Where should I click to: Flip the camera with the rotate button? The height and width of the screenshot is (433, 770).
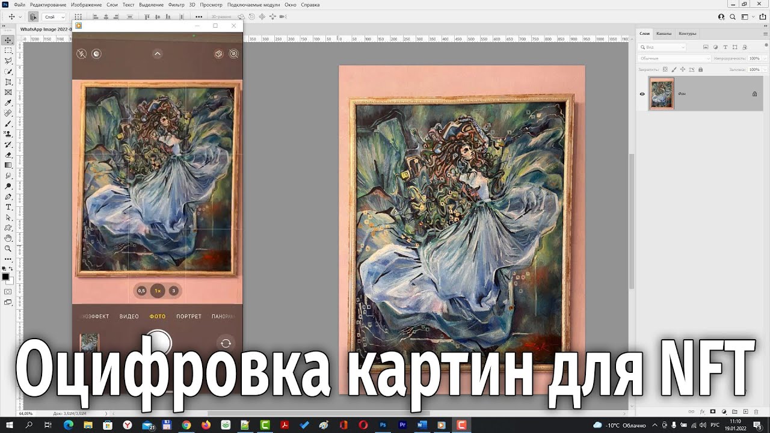coord(226,343)
